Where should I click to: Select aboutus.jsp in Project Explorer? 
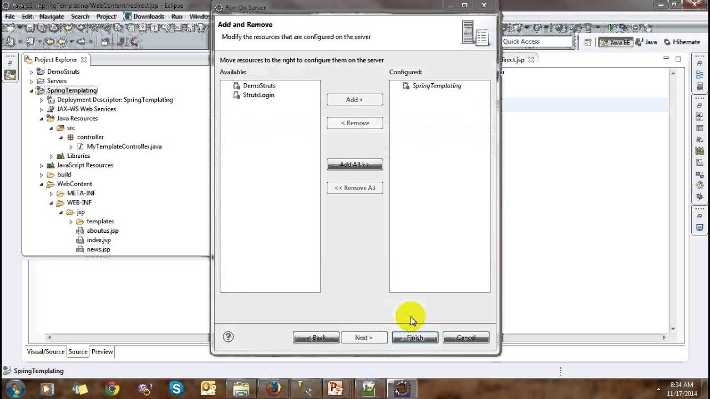pos(102,231)
